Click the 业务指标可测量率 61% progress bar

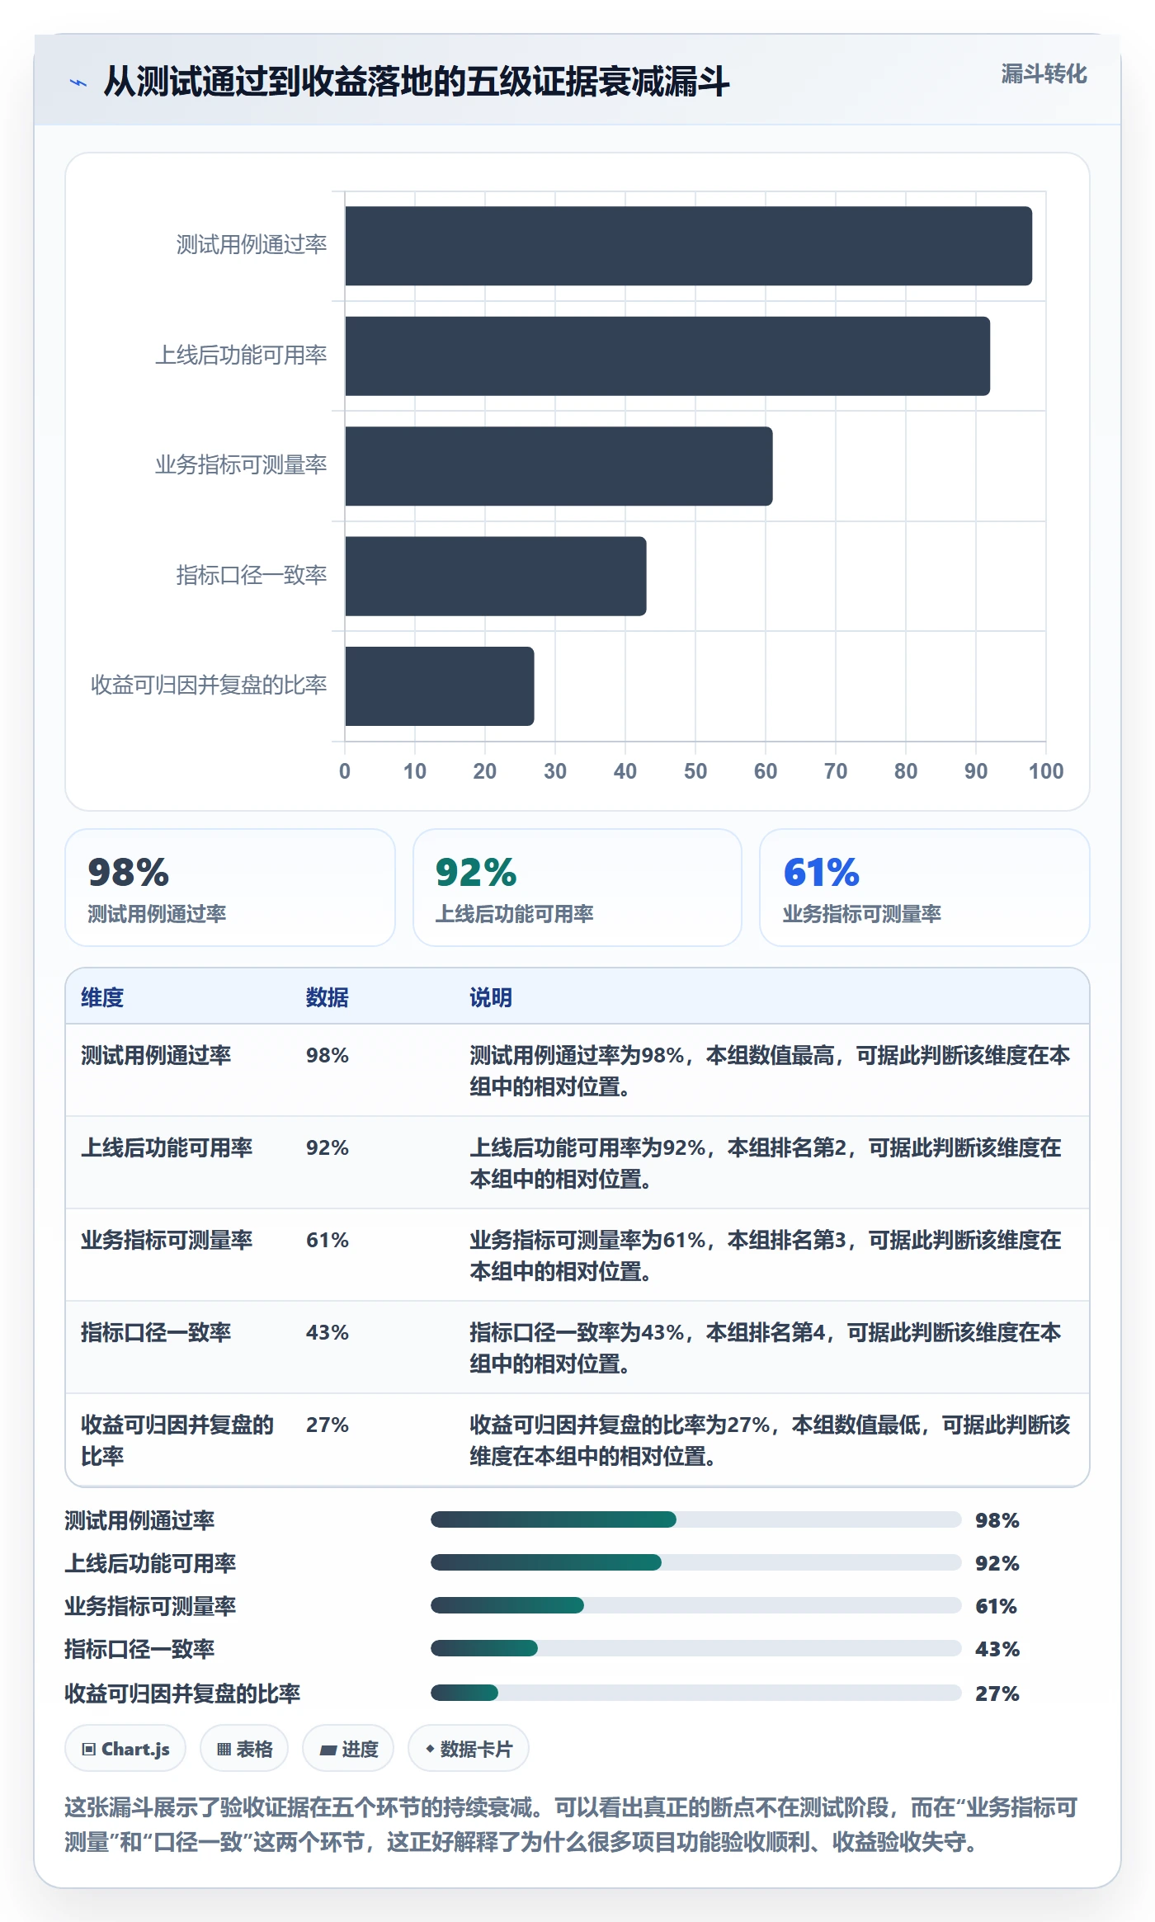[x=696, y=1605]
